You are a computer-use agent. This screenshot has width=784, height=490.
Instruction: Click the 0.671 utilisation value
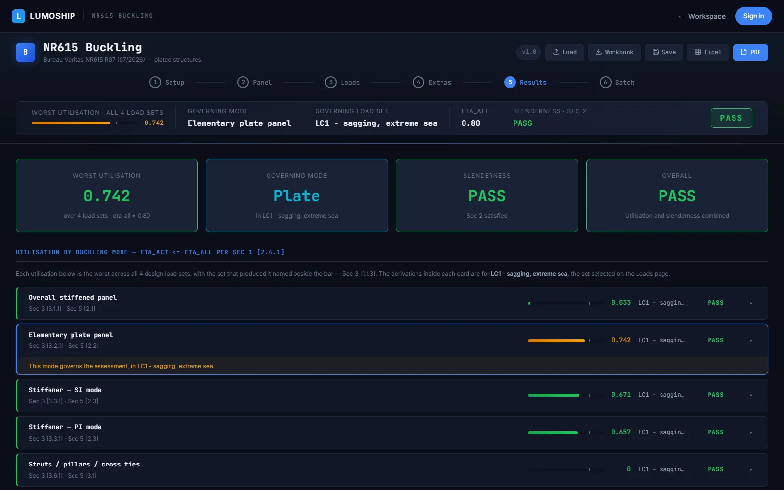point(621,395)
